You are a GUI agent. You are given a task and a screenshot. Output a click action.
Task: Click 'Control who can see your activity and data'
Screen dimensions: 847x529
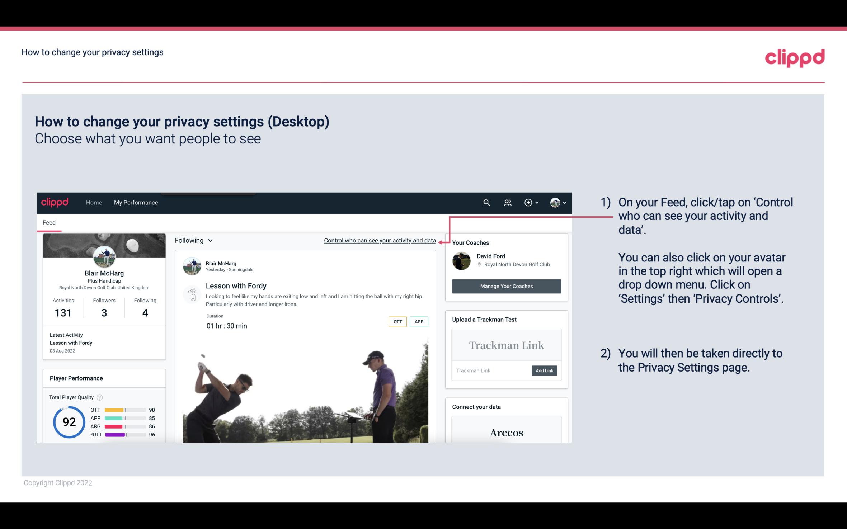click(x=380, y=240)
